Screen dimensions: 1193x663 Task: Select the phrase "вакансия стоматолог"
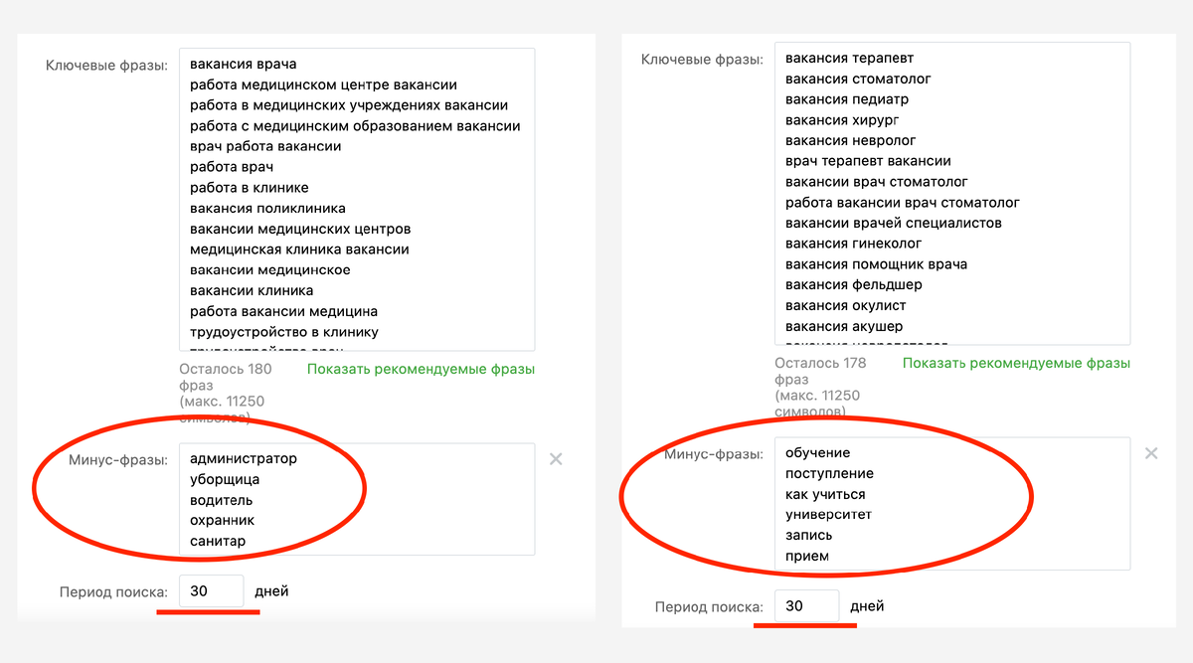pyautogui.click(x=858, y=78)
